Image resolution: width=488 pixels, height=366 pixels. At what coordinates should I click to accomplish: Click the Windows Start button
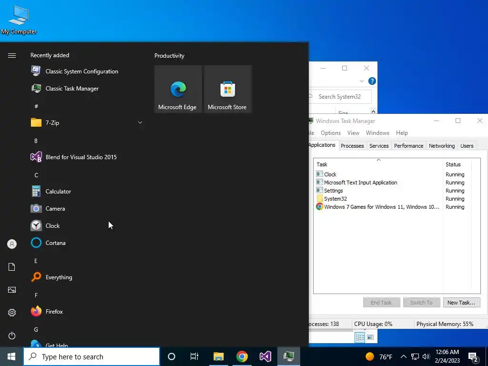[11, 356]
